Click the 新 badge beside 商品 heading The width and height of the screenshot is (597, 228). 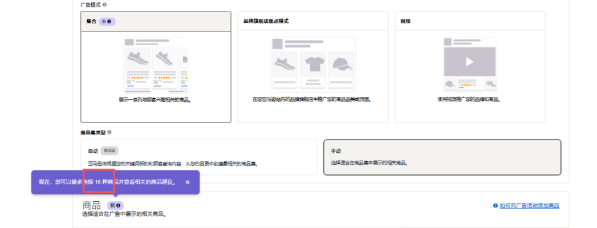115,206
